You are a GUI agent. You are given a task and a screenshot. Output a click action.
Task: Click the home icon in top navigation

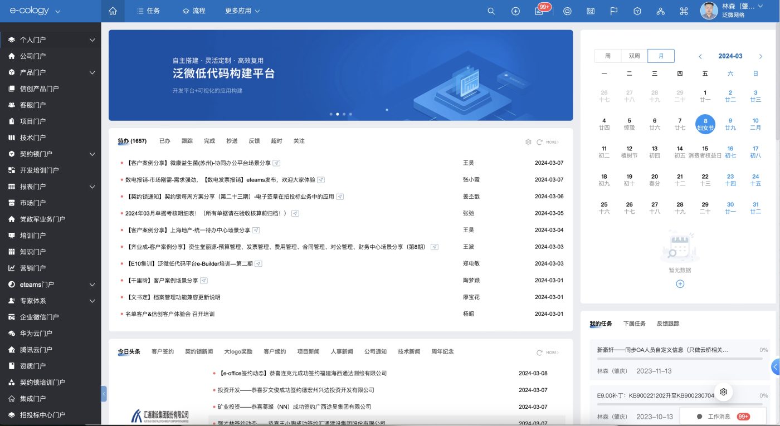[x=113, y=11]
